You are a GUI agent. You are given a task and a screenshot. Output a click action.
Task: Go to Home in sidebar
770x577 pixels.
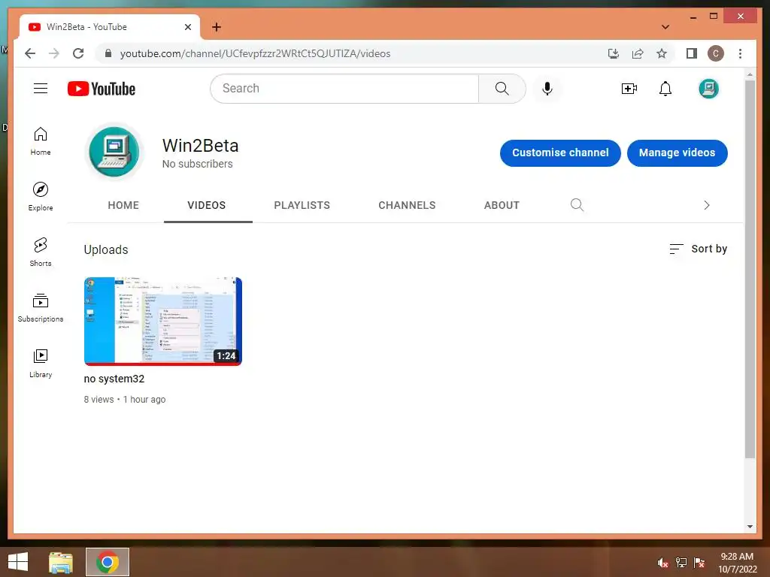[41, 141]
